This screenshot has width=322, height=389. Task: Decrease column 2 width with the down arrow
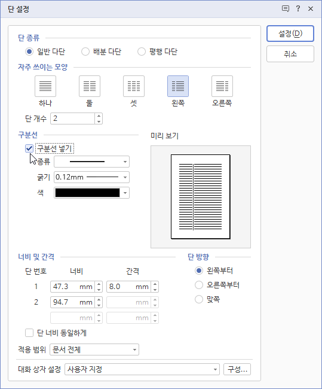click(99, 305)
